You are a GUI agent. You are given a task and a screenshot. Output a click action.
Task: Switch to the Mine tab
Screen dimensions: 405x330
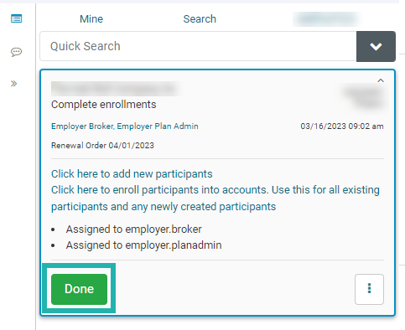pyautogui.click(x=91, y=19)
